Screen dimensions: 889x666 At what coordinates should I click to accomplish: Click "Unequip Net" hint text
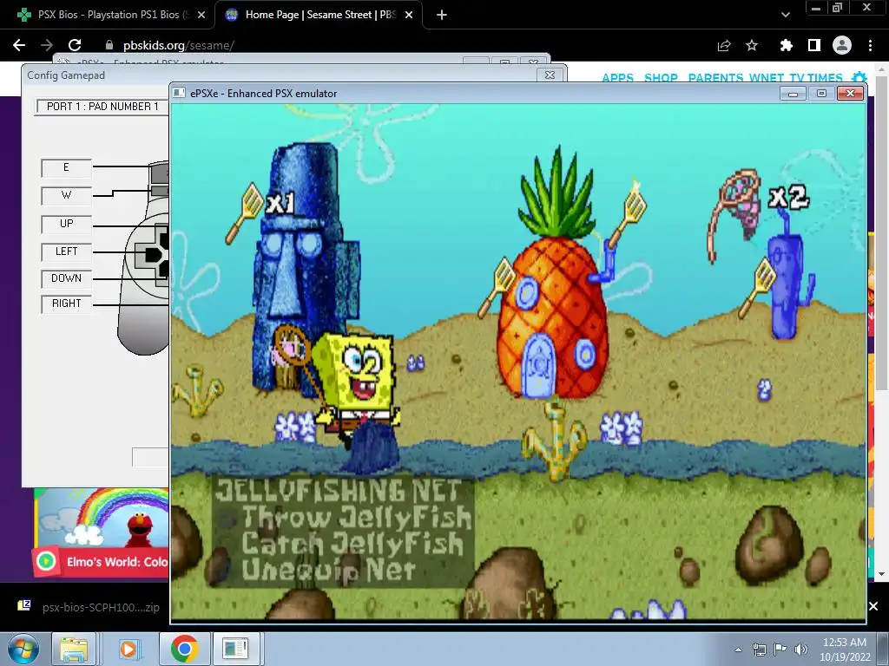click(329, 569)
